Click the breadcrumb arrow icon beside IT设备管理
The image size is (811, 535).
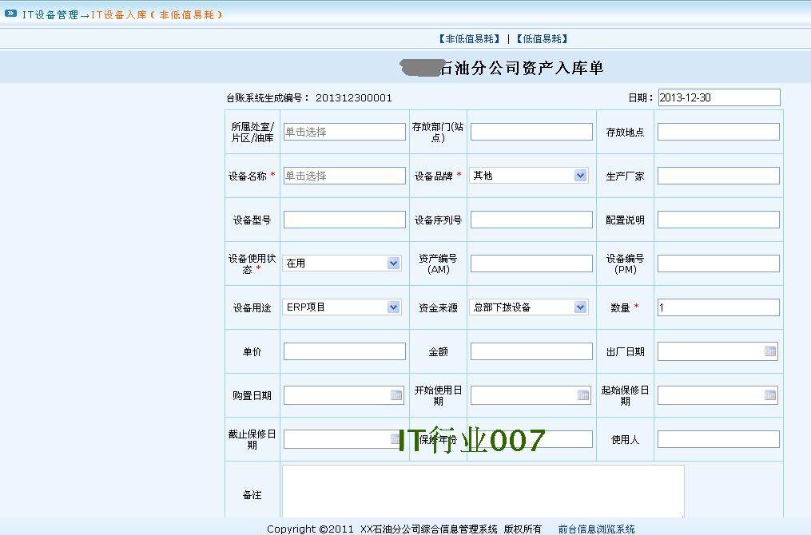point(10,14)
